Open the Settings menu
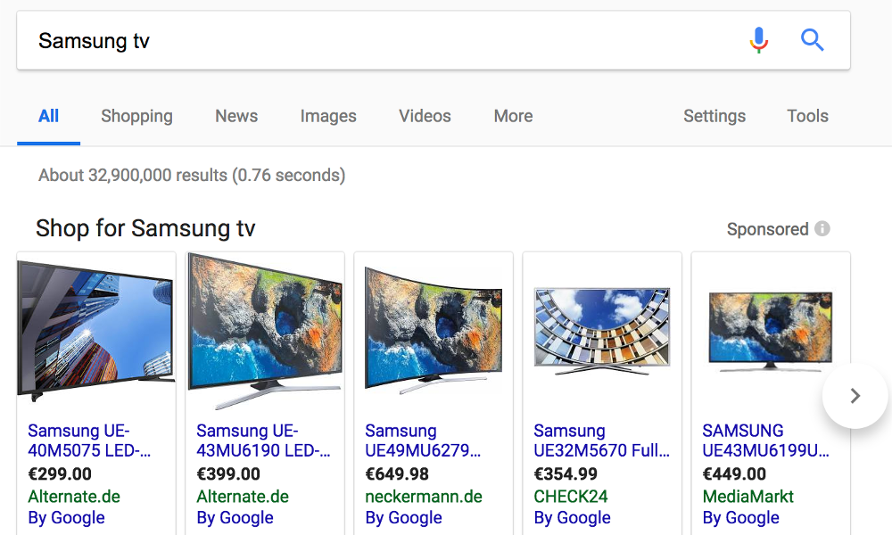 [714, 116]
